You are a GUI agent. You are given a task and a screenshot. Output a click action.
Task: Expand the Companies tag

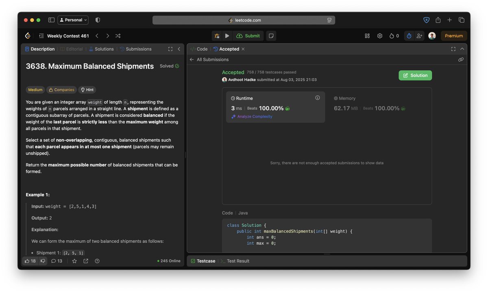(61, 90)
